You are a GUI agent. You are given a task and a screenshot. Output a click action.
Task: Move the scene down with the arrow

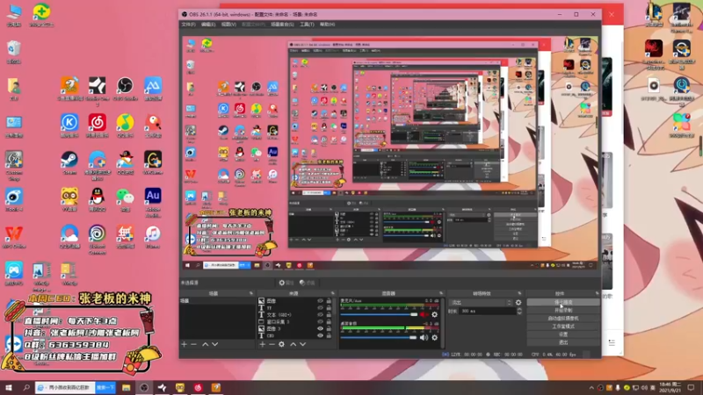(214, 344)
